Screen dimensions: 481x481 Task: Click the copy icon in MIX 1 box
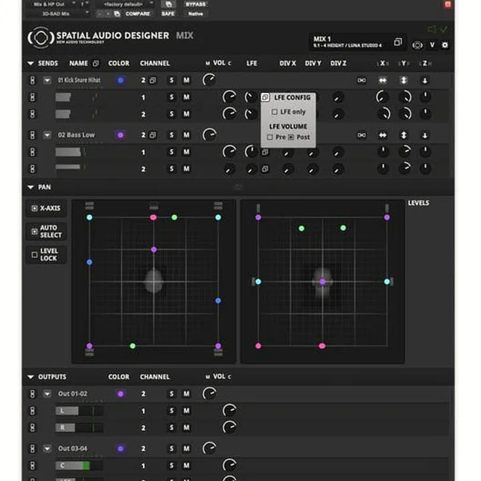click(397, 41)
